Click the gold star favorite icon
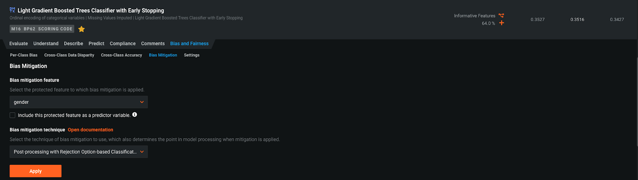638x180 pixels. coord(81,29)
